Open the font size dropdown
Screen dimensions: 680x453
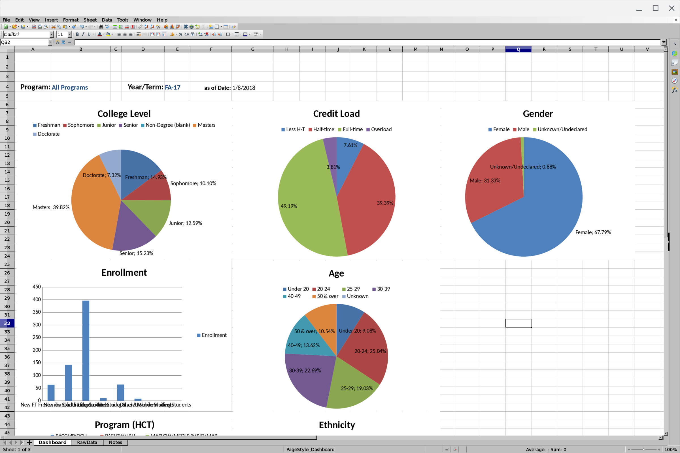(70, 34)
